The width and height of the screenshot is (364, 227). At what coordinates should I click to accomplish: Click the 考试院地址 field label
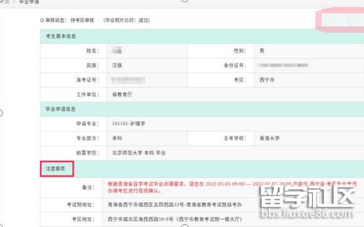[x=80, y=205]
